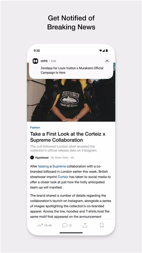Open the 'Supreme' hyperlink in first paragraph
This screenshot has height=253, width=142.
click(59, 166)
